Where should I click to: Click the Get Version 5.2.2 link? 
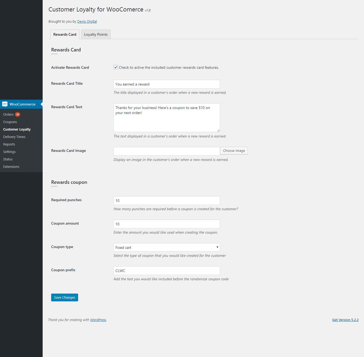tap(345, 320)
